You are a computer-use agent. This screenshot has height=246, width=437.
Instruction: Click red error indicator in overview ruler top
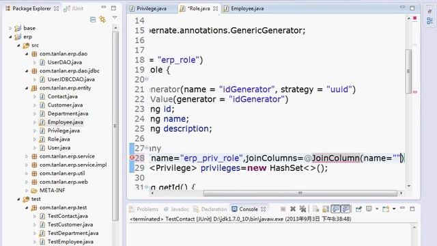(414, 18)
